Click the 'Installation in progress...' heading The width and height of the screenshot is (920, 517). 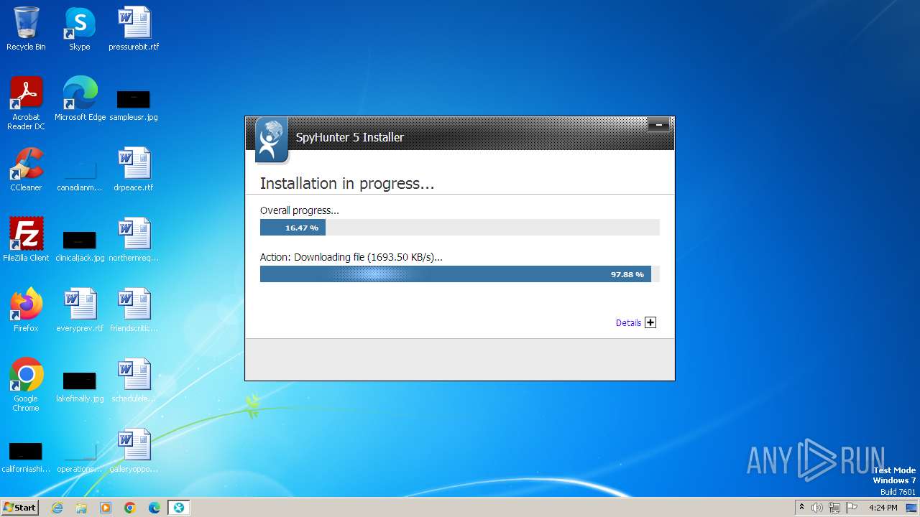tap(347, 184)
